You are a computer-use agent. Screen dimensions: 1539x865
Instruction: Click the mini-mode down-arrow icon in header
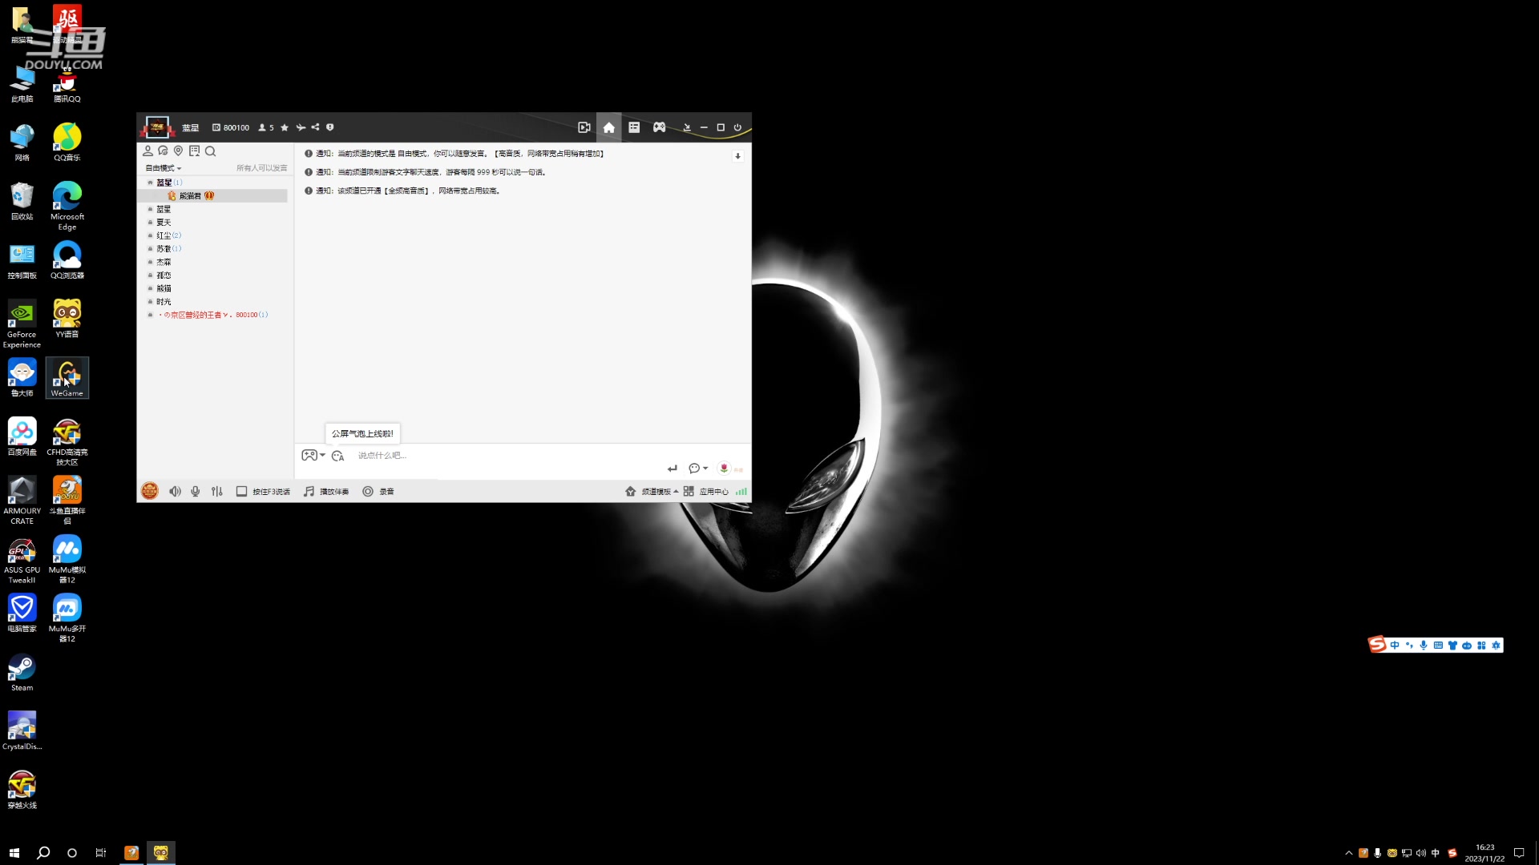click(687, 127)
